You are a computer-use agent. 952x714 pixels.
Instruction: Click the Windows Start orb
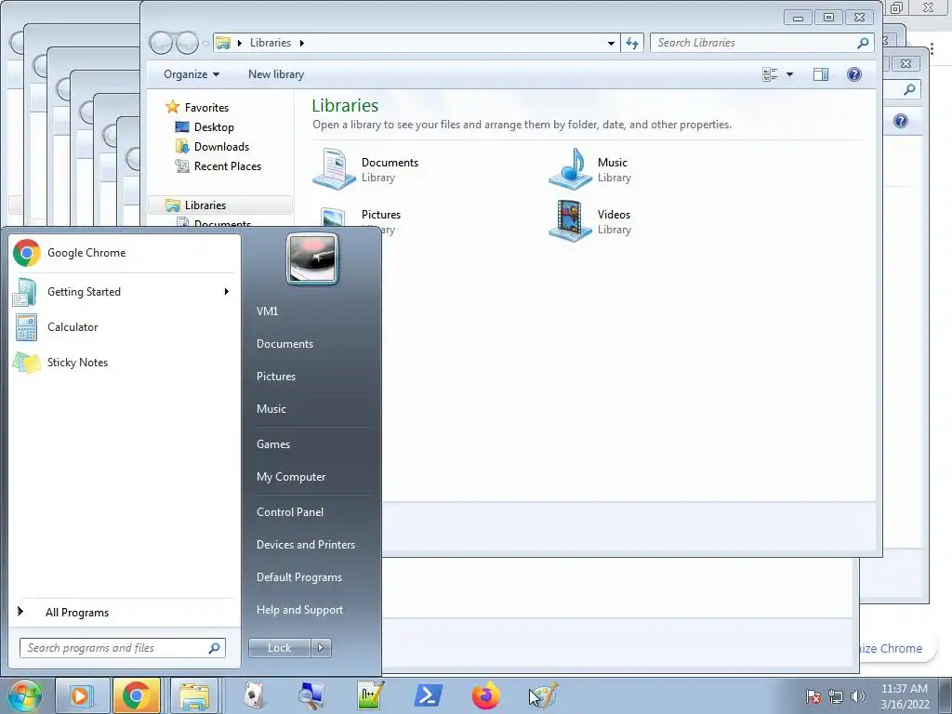click(24, 695)
